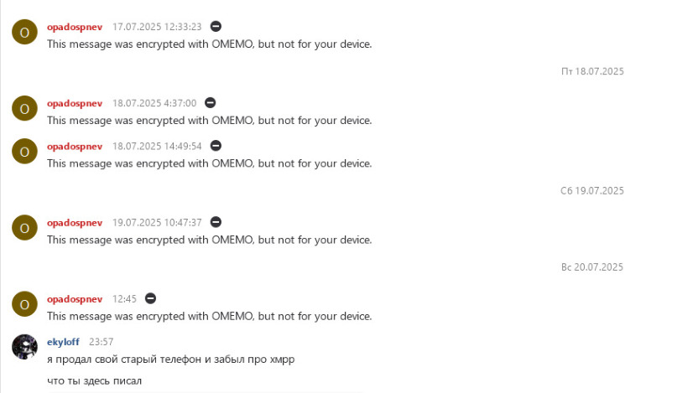This screenshot has width=677, height=393.
Task: Click opadospnev's name on the 18.07.2025 14:49:54 message
Action: tap(75, 146)
